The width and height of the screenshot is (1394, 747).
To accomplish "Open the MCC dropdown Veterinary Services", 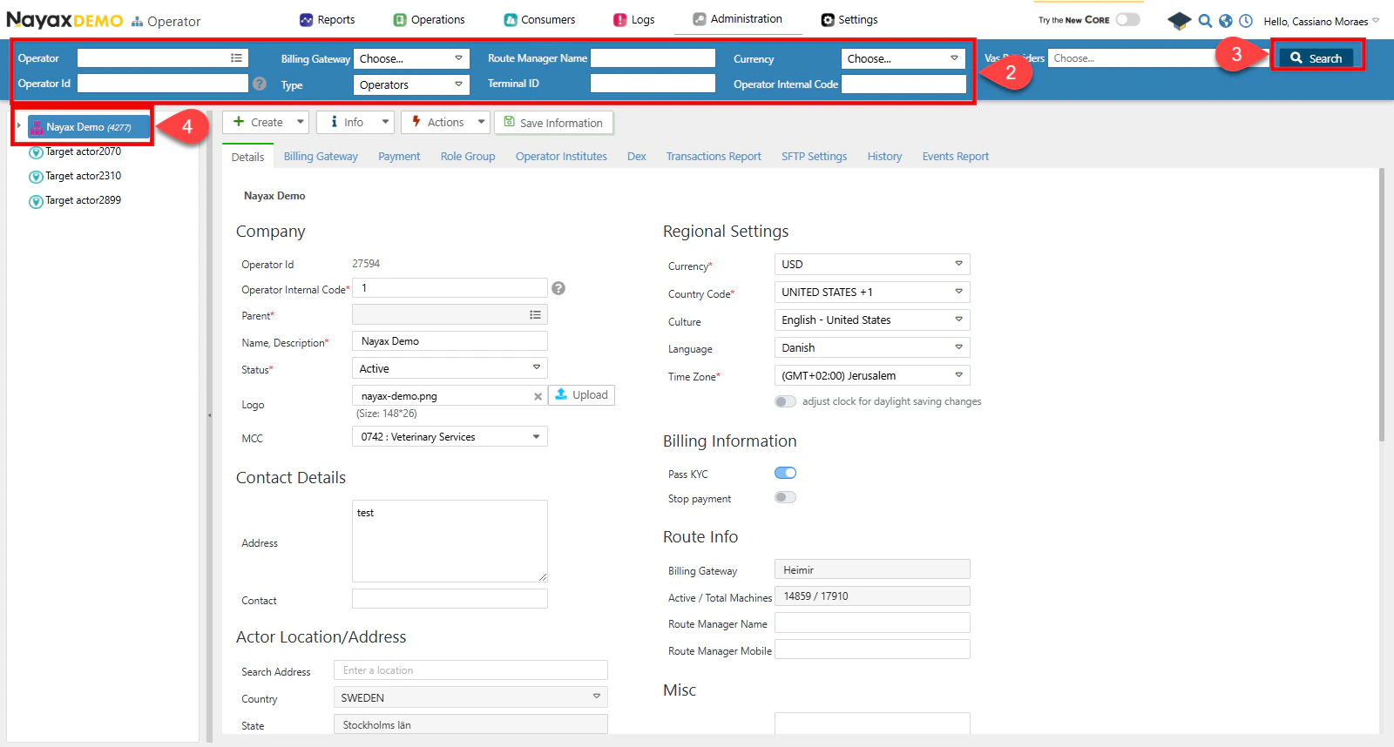I will (450, 437).
